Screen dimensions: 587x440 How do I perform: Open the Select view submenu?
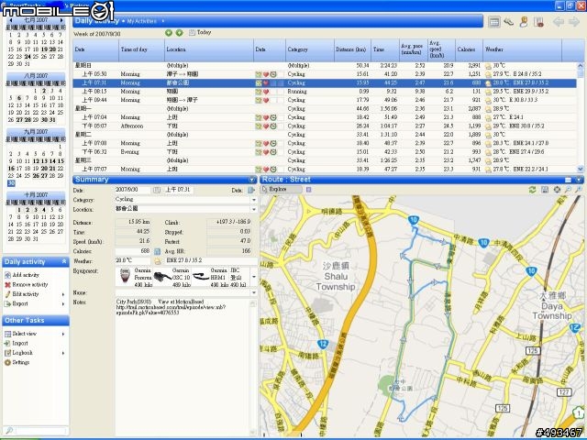click(34, 334)
